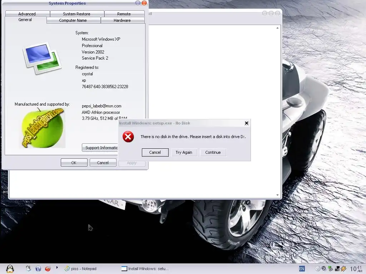Switch to the Install Windows taskbar item
The height and width of the screenshot is (274, 366).
(145, 269)
